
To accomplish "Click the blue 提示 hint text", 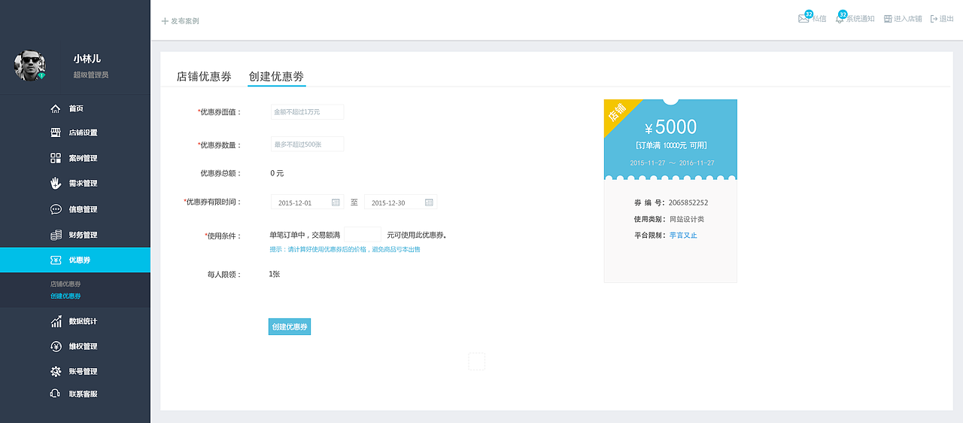I will point(345,249).
